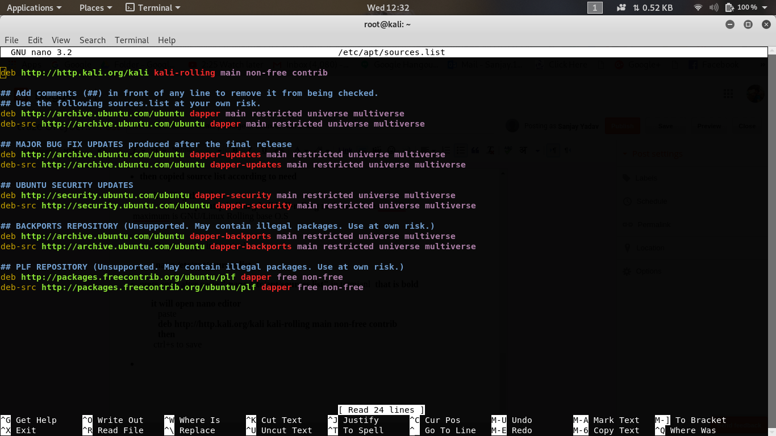Open the View menu of terminal
The height and width of the screenshot is (436, 776).
(x=61, y=40)
